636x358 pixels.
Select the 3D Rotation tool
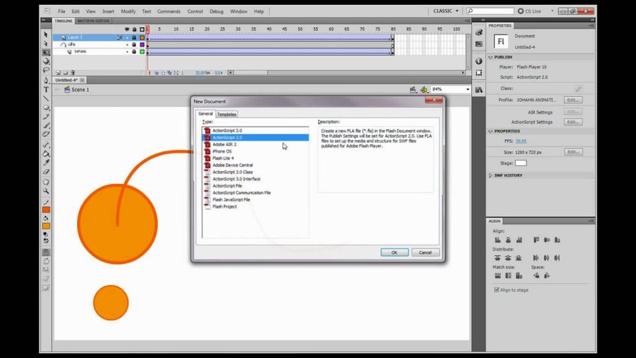46,62
